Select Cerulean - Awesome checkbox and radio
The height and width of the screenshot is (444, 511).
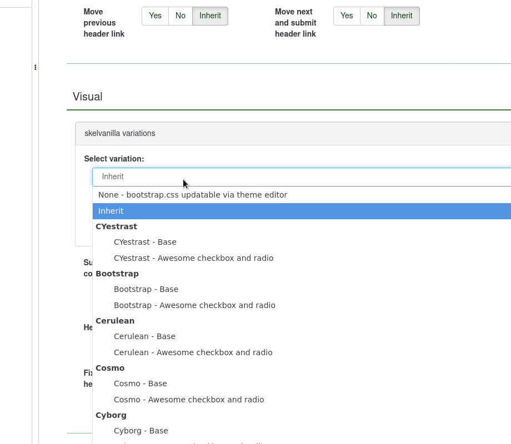193,352
